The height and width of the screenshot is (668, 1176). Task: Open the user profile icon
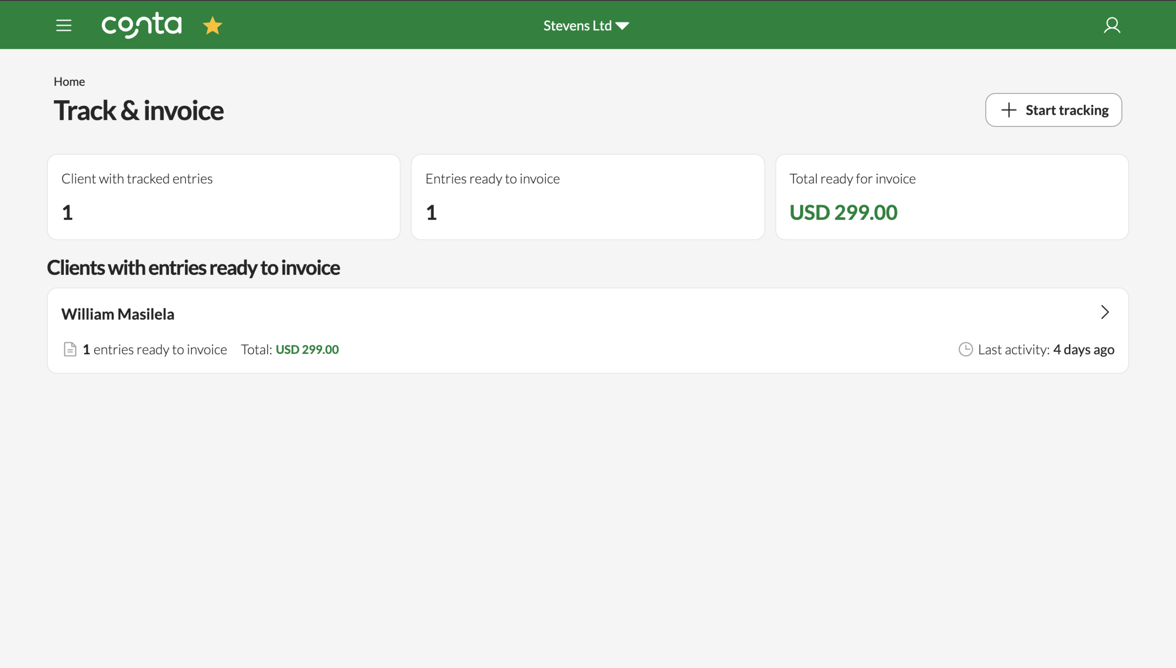(x=1112, y=25)
